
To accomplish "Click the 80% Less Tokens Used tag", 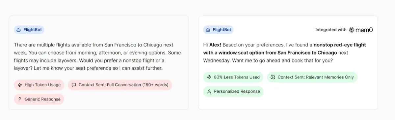I will (233, 77).
